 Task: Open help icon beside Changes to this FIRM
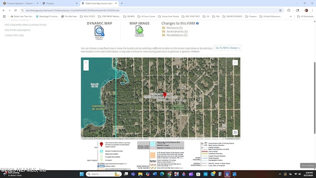(x=197, y=23)
